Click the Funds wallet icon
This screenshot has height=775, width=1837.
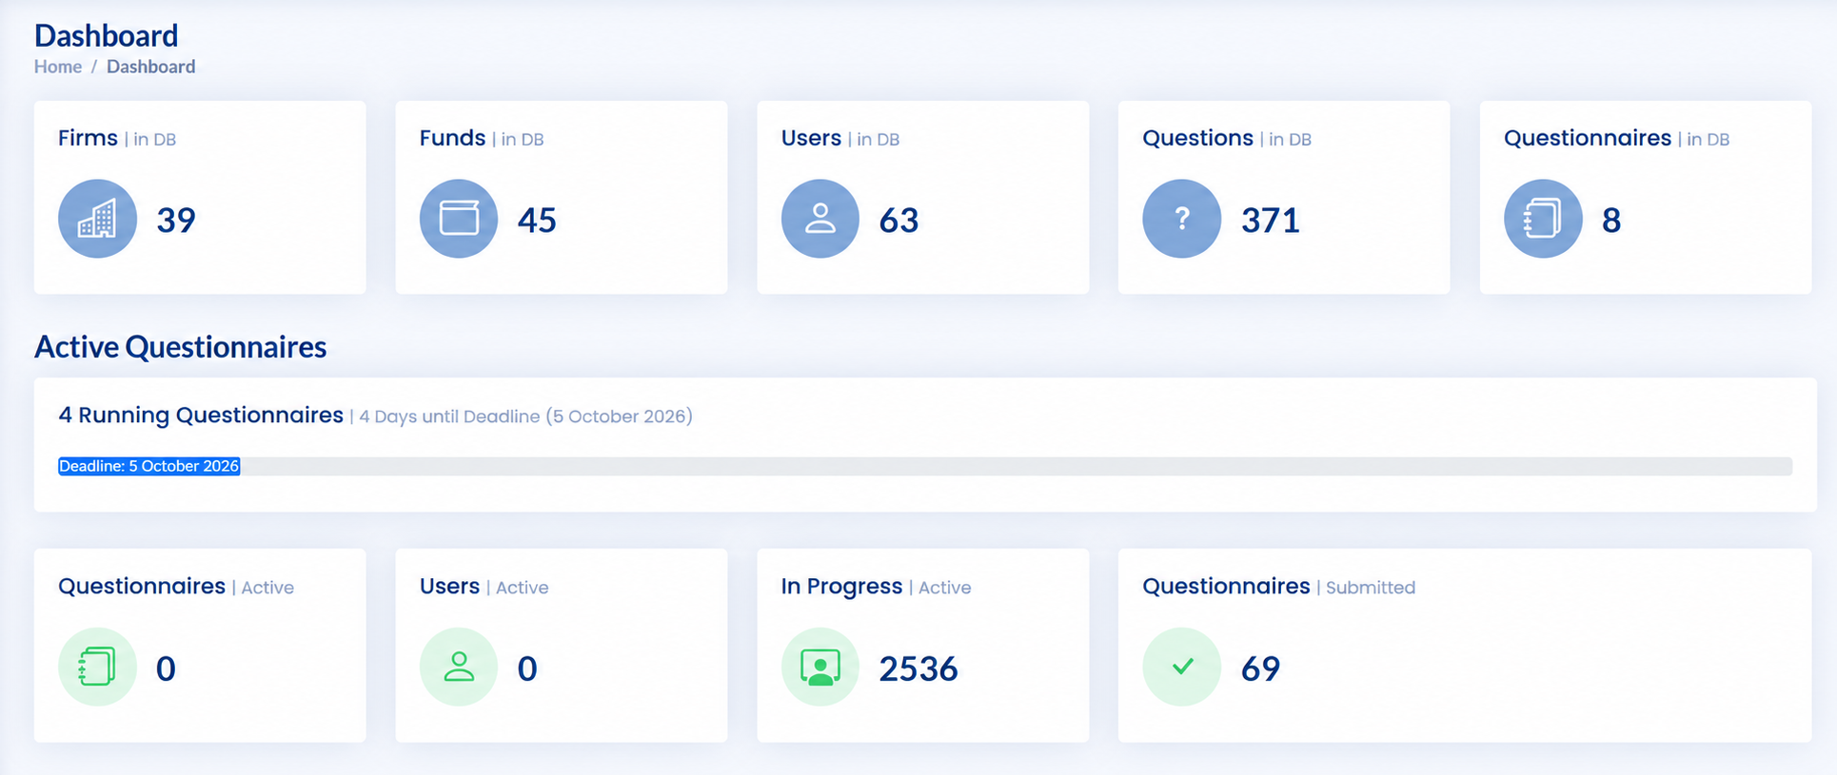tap(459, 219)
